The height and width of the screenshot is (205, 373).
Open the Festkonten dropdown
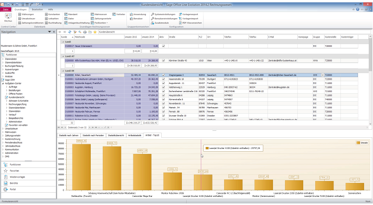pos(99,23)
